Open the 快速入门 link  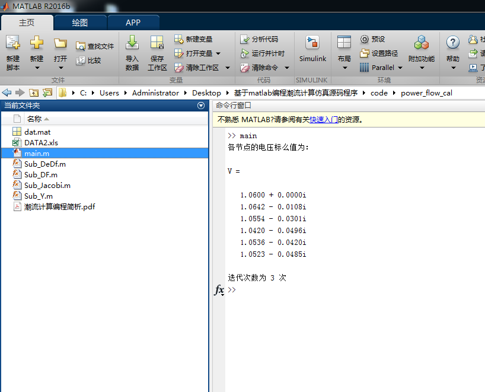coord(324,120)
